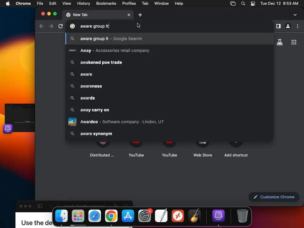Image resolution: width=304 pixels, height=228 pixels.
Task: Open the Bookmarks menu
Action: pyautogui.click(x=106, y=3)
